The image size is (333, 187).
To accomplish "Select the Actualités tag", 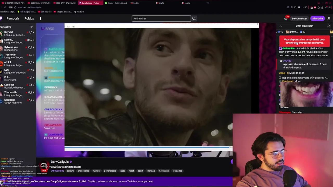I will [164, 171].
